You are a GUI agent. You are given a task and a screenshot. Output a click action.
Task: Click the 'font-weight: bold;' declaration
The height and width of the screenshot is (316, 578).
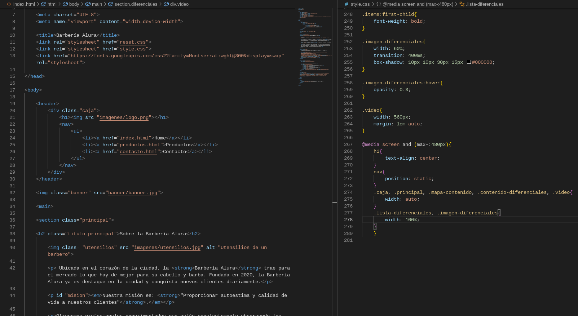tap(399, 21)
